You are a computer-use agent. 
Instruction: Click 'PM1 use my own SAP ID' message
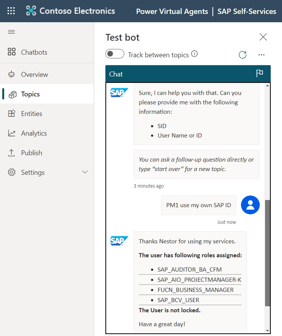(x=198, y=205)
